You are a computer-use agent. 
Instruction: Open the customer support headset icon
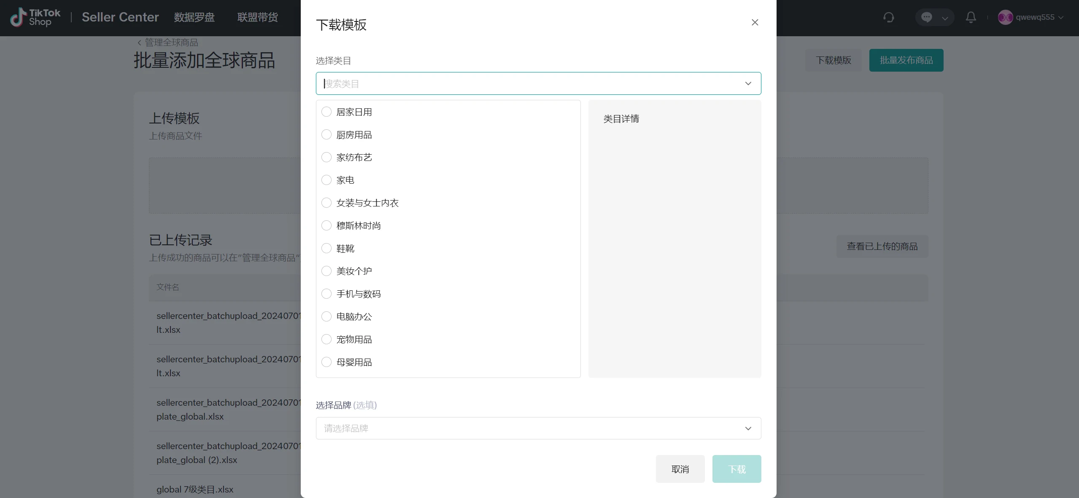click(888, 17)
